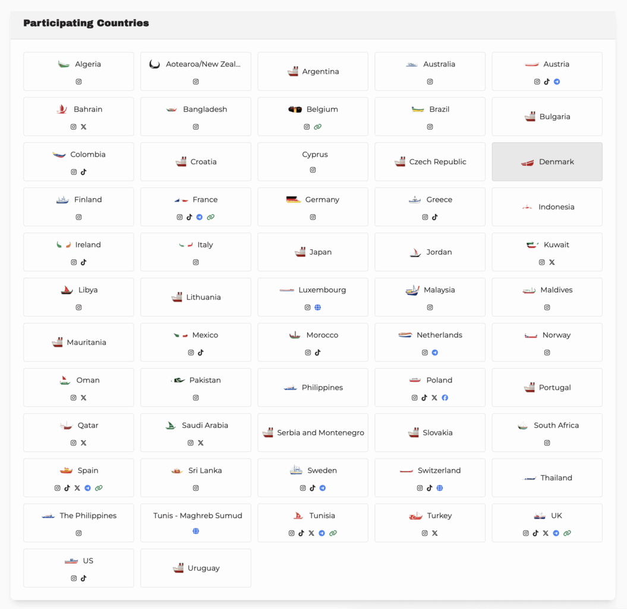Click Turkey's X (Twitter) icon
This screenshot has height=609, width=627.
pyautogui.click(x=435, y=533)
